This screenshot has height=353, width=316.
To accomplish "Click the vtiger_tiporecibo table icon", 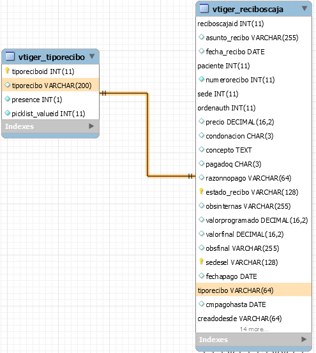I will click(10, 56).
